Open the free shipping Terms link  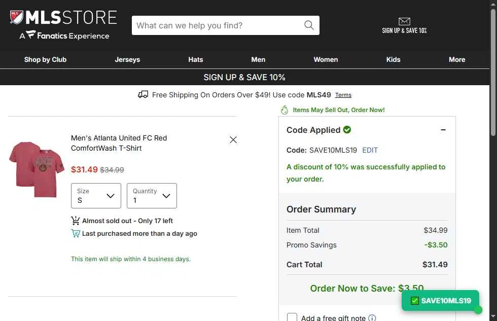pos(343,95)
